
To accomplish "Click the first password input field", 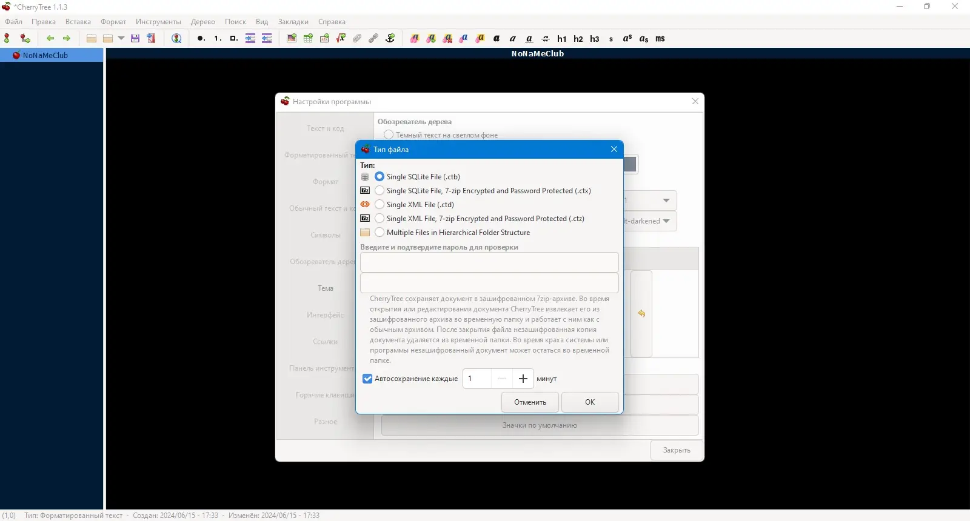I will 489,262.
